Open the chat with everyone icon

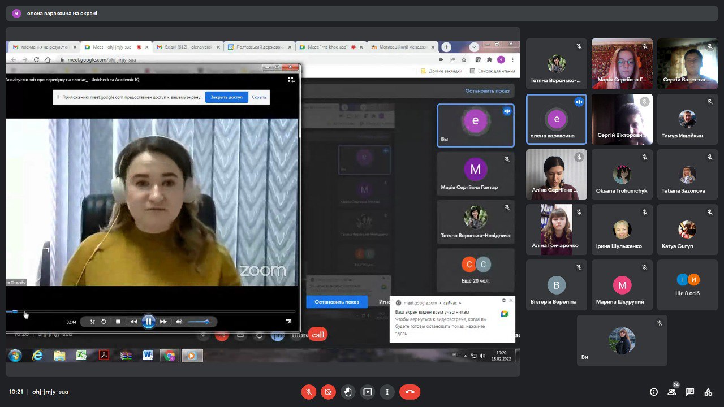click(690, 392)
